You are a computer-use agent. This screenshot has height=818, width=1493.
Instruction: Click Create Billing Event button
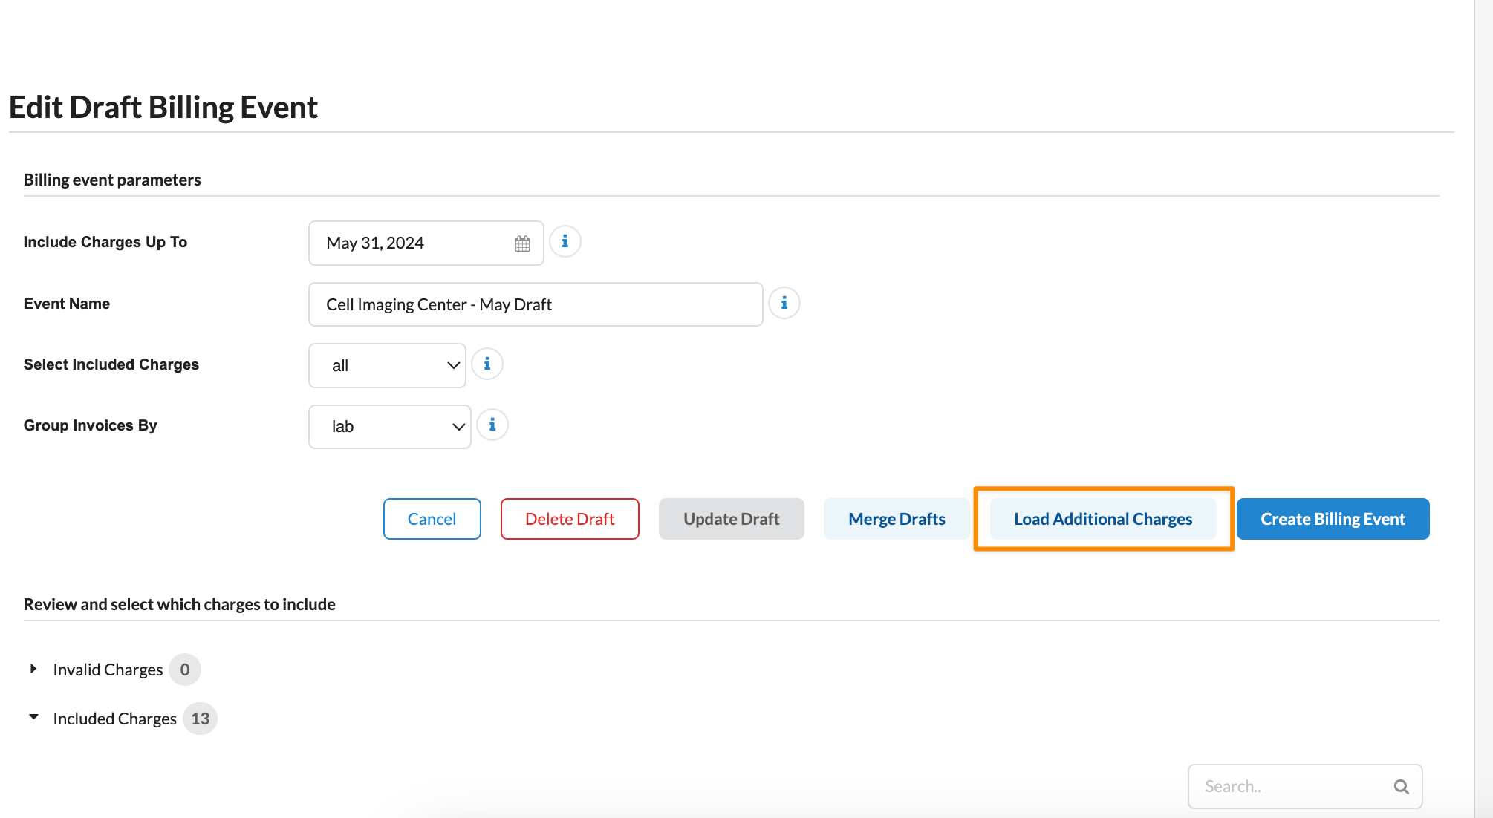(x=1333, y=519)
